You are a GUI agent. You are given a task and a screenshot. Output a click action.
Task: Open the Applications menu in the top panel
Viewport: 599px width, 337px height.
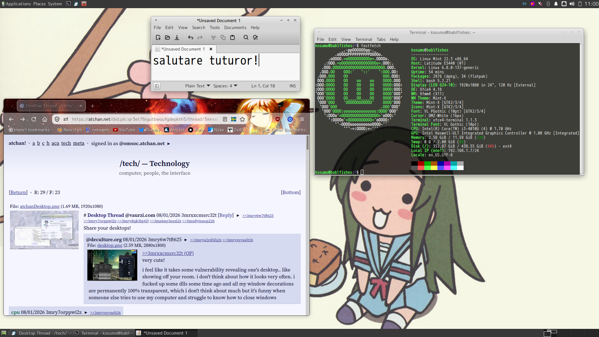(16, 4)
